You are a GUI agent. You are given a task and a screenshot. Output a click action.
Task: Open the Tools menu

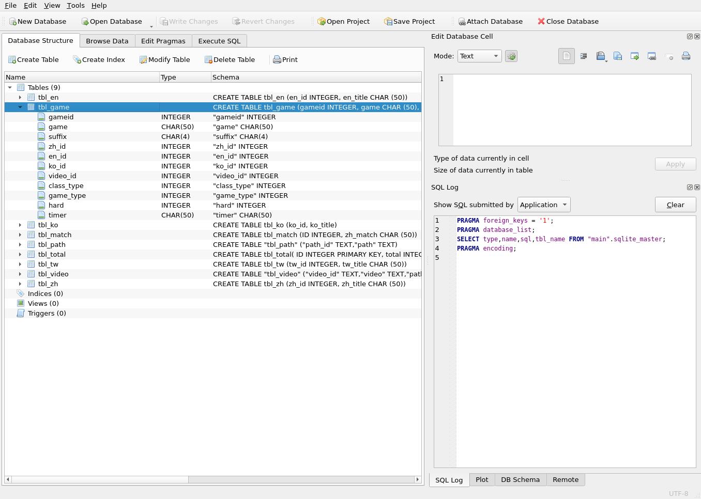point(75,6)
